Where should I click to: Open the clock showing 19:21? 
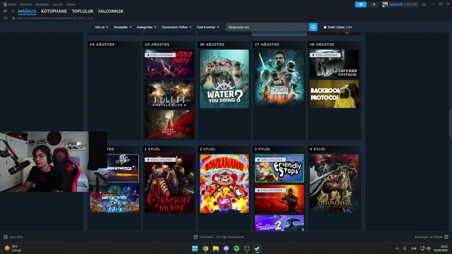point(441,248)
